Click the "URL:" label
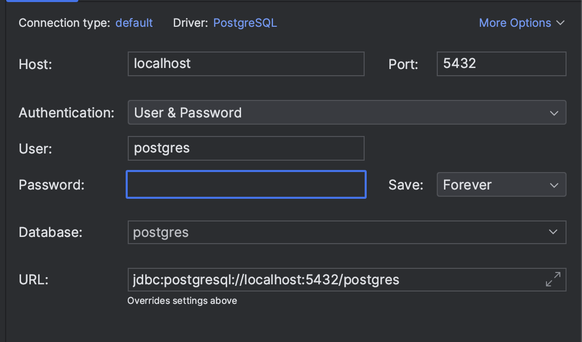Screen dimensions: 582x342 [x=33, y=280]
